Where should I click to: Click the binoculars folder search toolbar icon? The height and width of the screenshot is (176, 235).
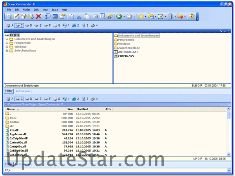[x=110, y=16]
